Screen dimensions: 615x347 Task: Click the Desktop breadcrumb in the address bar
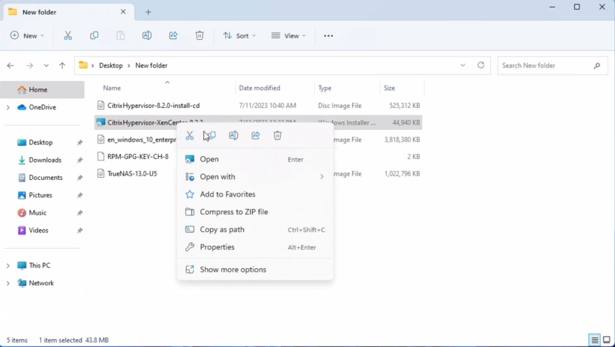(110, 65)
